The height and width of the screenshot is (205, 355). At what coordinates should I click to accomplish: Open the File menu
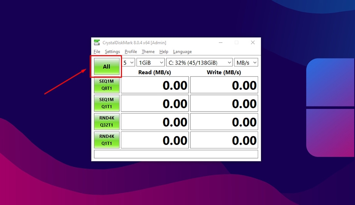point(97,52)
